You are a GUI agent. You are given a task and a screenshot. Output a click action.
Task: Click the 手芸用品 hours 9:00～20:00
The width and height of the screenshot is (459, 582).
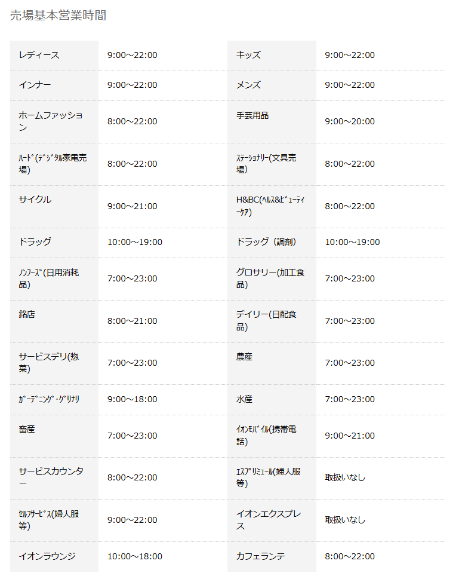350,121
